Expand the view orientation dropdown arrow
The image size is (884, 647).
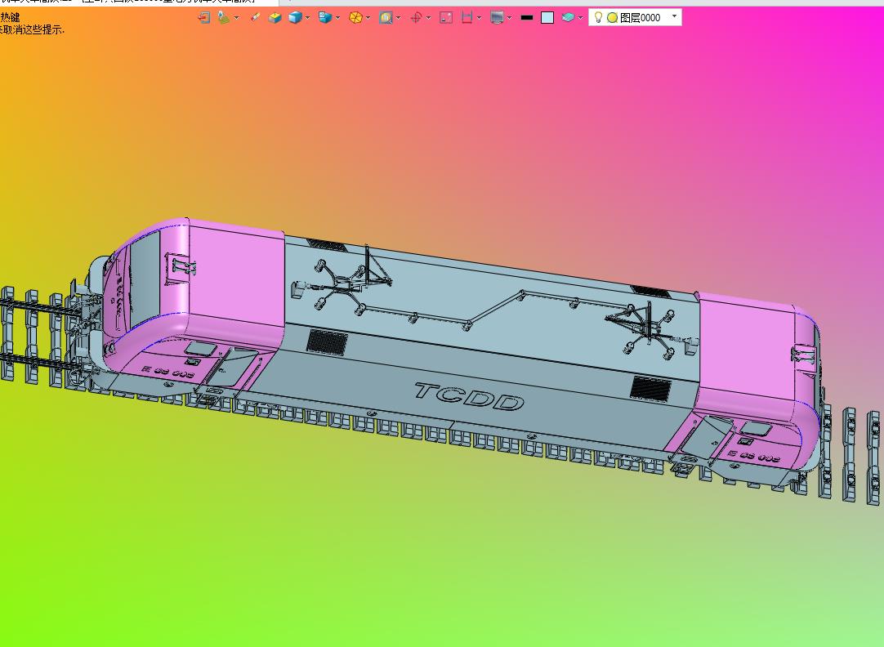337,18
